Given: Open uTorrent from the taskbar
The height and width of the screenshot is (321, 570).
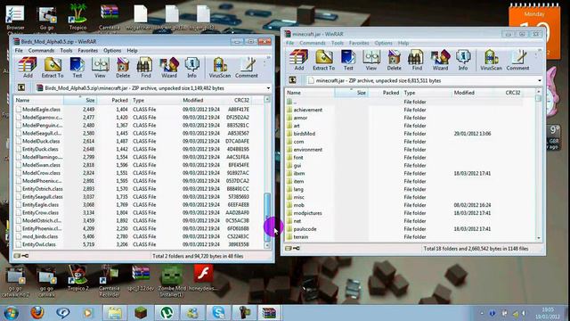Looking at the screenshot, I should [x=167, y=313].
